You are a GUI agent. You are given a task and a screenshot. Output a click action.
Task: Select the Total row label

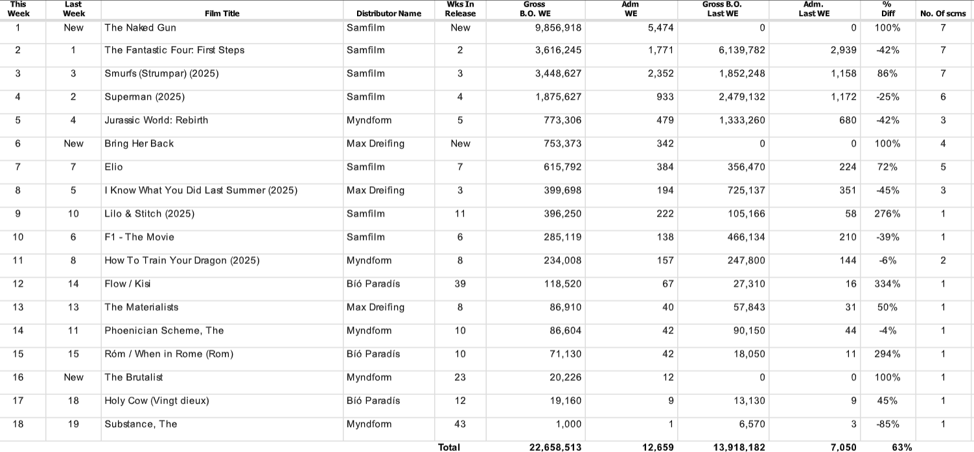point(449,447)
